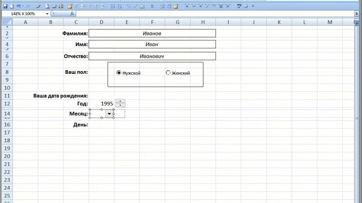Click the AutoSum sigma icon

click(x=152, y=6)
